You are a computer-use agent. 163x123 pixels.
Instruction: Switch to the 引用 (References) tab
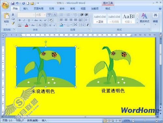pos(52,8)
